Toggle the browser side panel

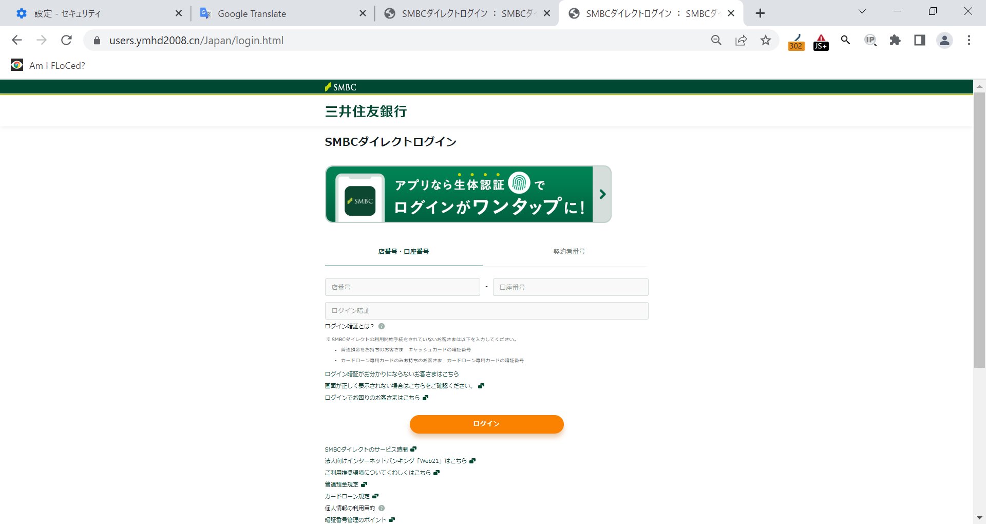(x=920, y=40)
